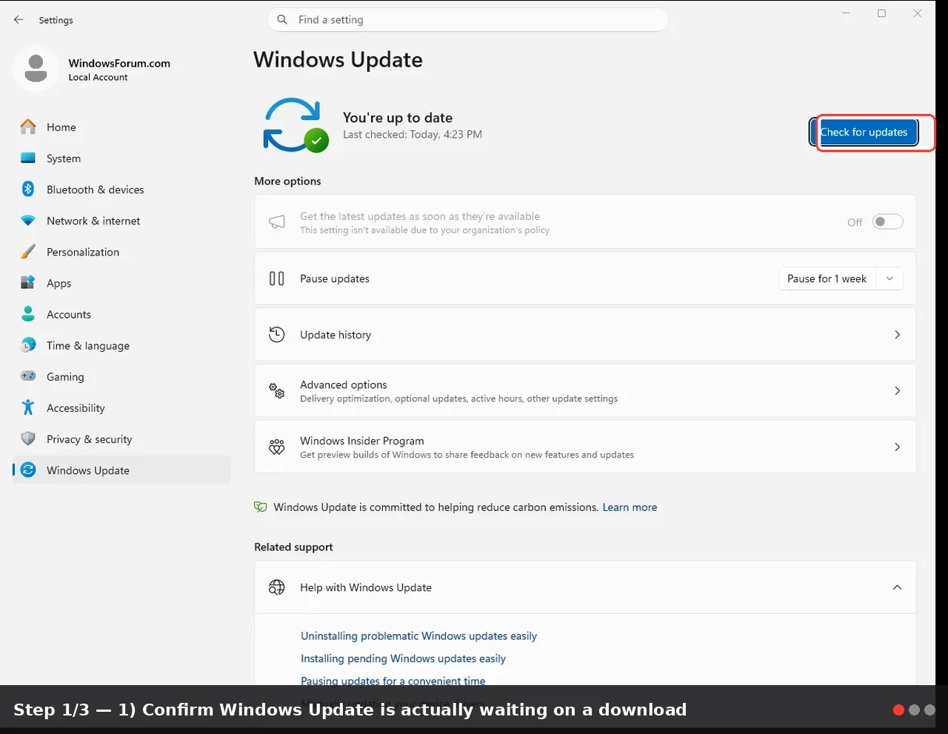Open the Pause for 1 week dropdown arrow
Screen dimensions: 948x734
coord(889,278)
